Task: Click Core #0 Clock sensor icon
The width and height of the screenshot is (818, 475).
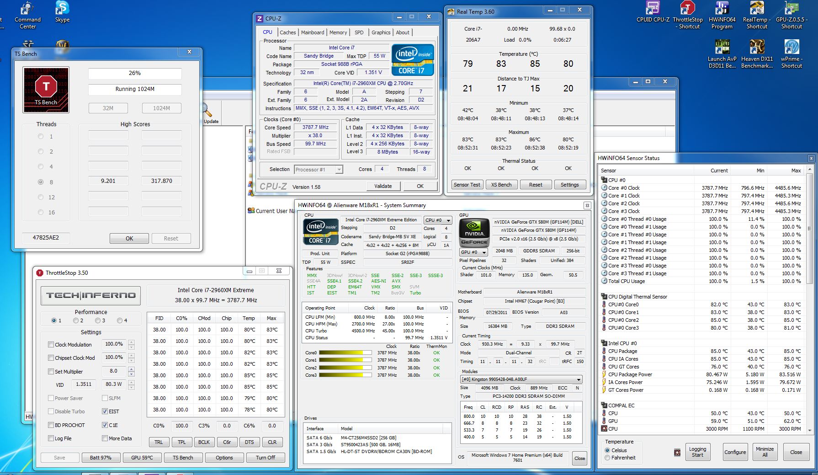Action: [604, 188]
